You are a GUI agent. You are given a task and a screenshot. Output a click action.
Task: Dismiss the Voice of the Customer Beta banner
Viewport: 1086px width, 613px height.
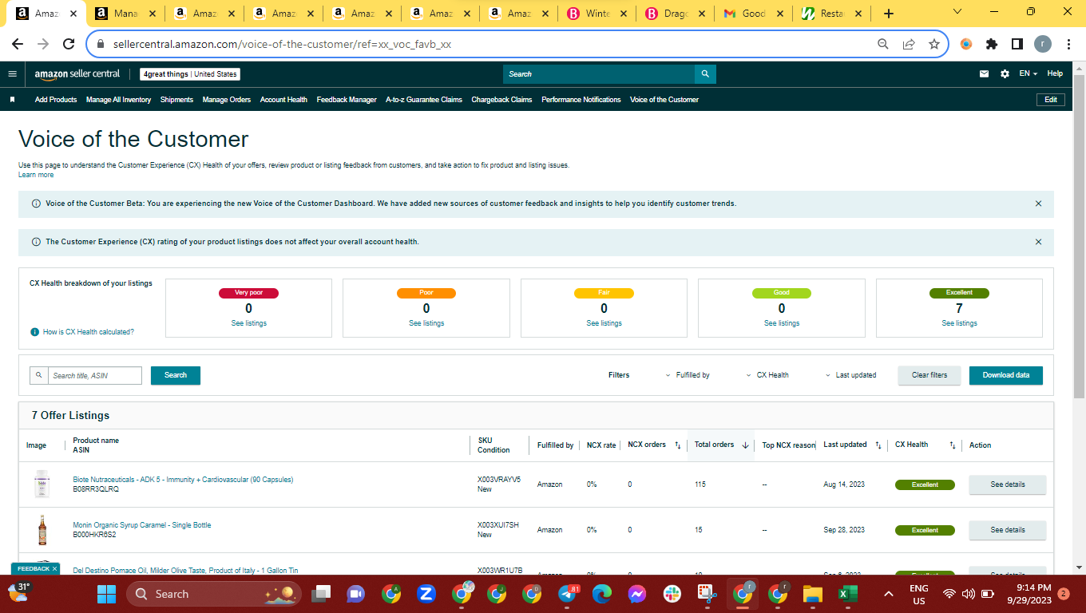[x=1038, y=204]
